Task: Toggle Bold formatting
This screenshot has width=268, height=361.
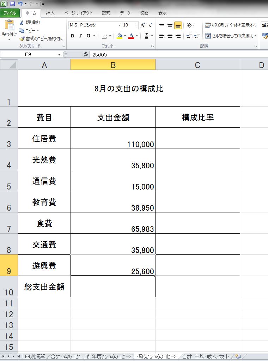Action: point(72,36)
